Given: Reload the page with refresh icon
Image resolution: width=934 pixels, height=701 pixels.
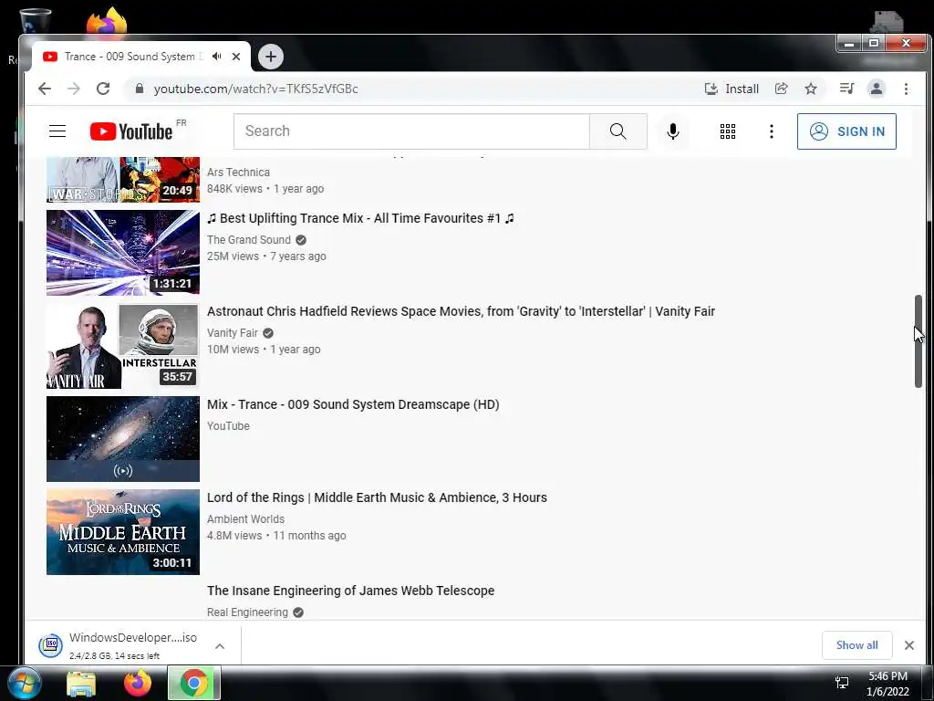Looking at the screenshot, I should 103,89.
